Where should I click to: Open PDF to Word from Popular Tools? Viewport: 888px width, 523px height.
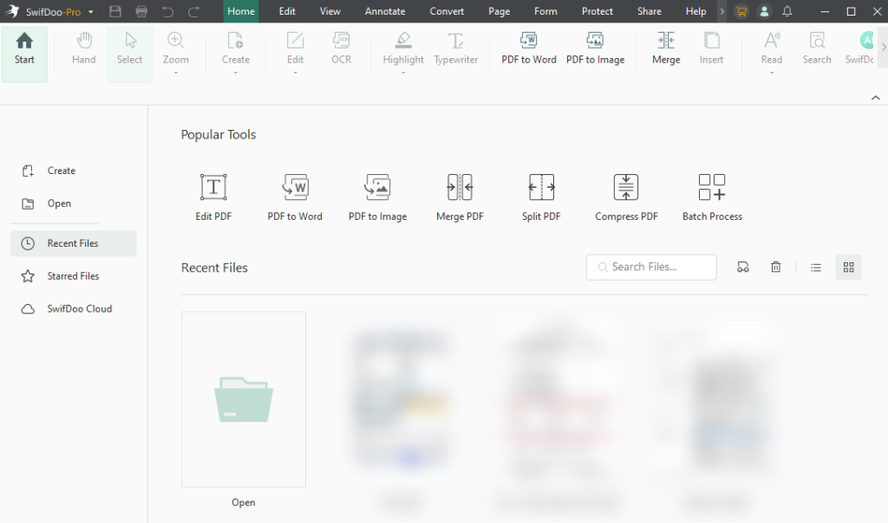point(295,197)
